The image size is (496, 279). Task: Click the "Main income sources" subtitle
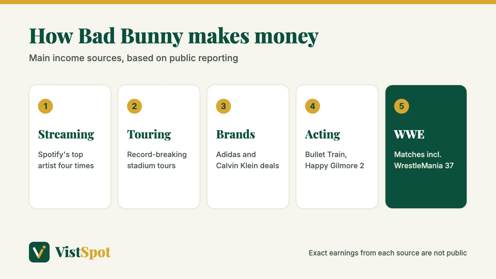[134, 58]
